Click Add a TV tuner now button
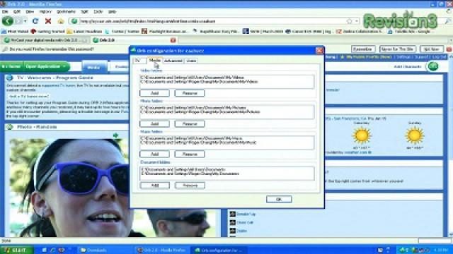Screen dimensions: 453x254 28,96
